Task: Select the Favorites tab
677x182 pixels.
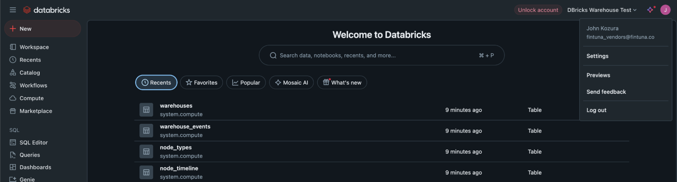Action: (x=202, y=83)
